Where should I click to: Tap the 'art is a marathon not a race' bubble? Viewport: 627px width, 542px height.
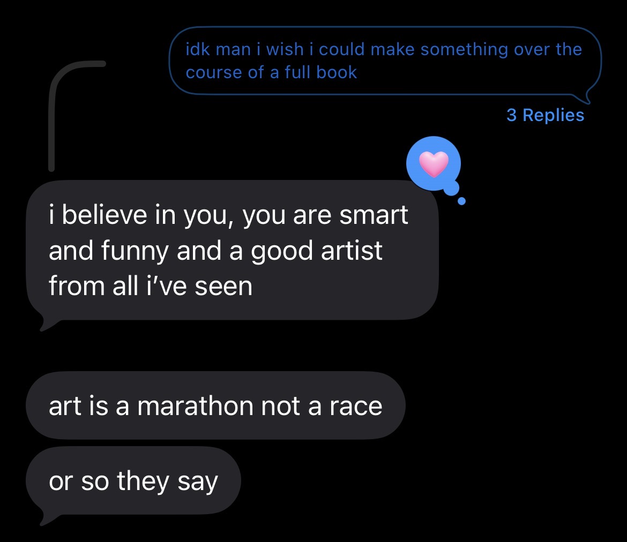(215, 405)
